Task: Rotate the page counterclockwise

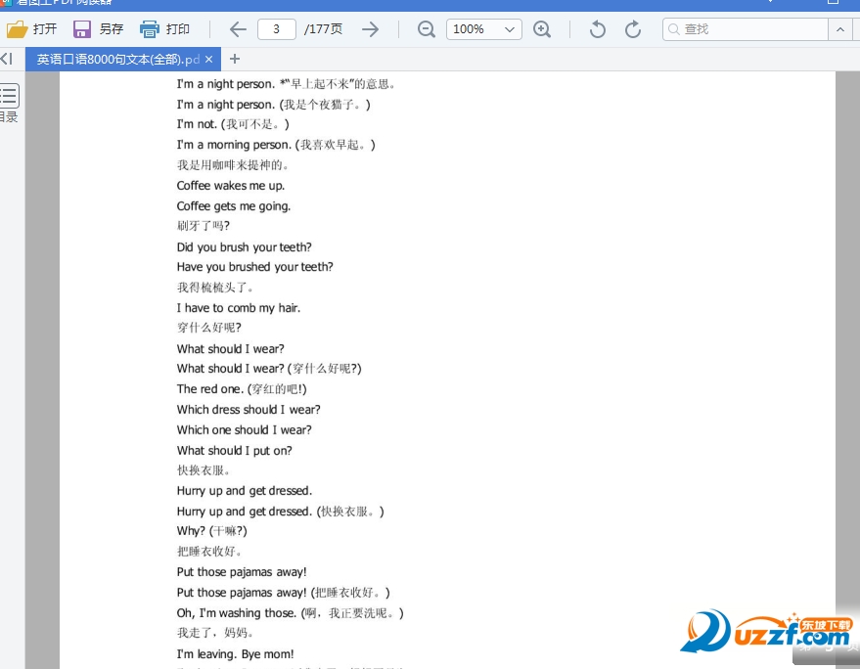Action: click(x=597, y=29)
